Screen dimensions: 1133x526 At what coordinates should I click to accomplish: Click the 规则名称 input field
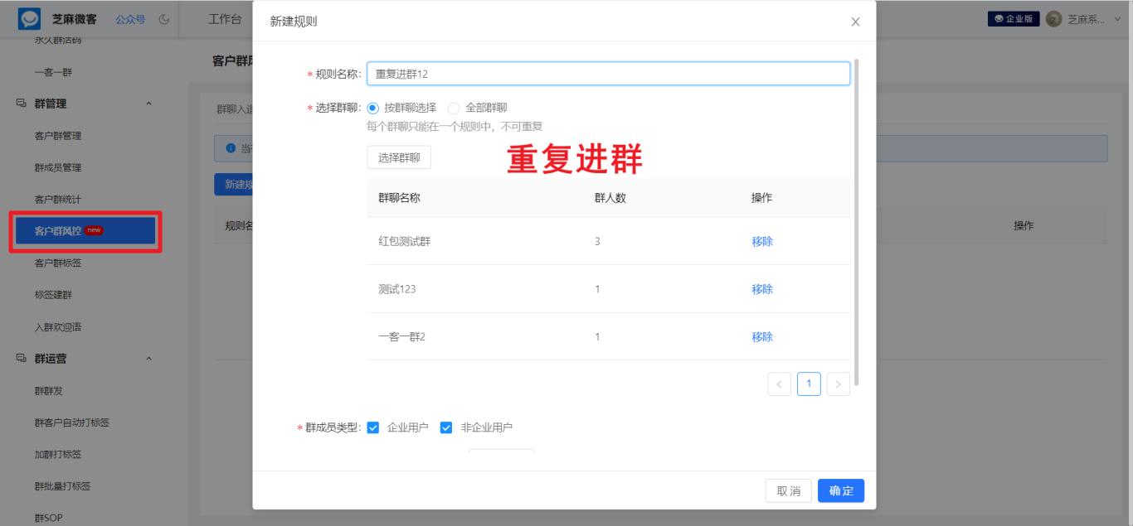pos(609,73)
